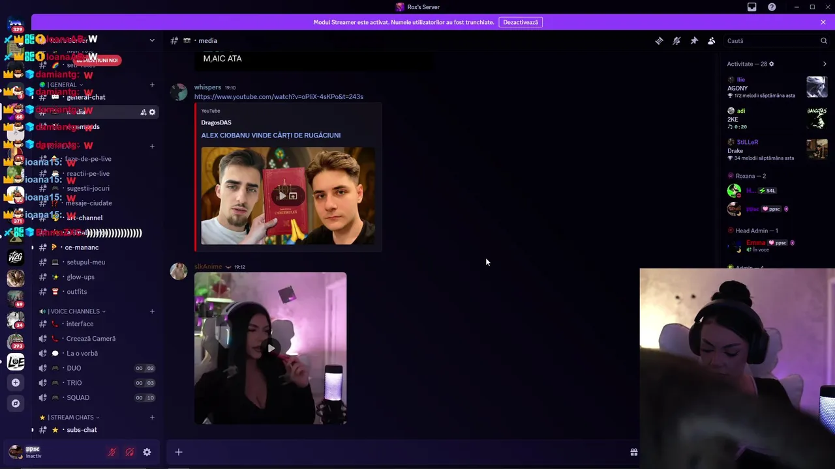Click Dezactivează streamer mode button
This screenshot has height=469, width=835.
click(521, 22)
